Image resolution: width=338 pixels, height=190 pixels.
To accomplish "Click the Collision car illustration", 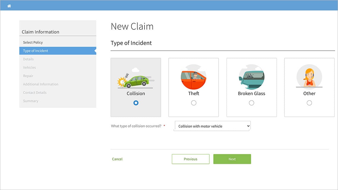I will click(136, 78).
